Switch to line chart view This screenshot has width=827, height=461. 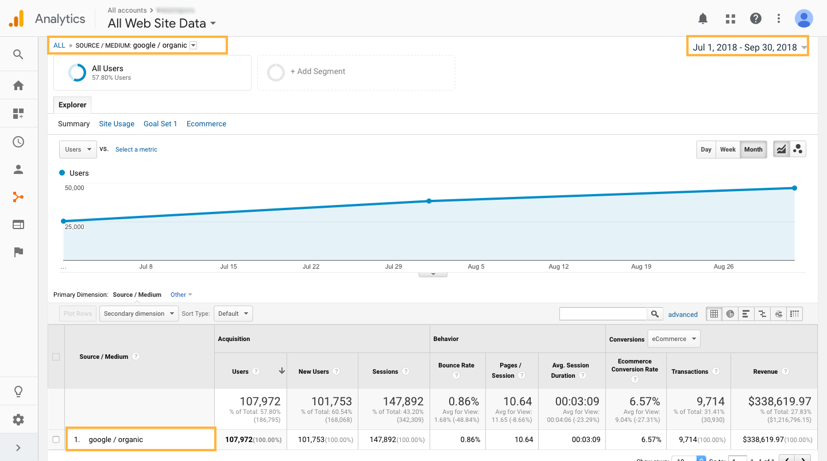pos(781,149)
